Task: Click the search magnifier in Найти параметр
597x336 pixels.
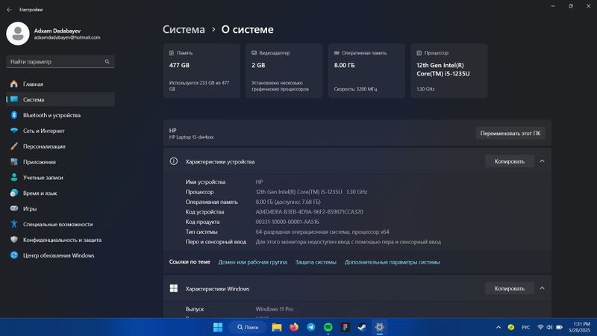Action: click(107, 61)
